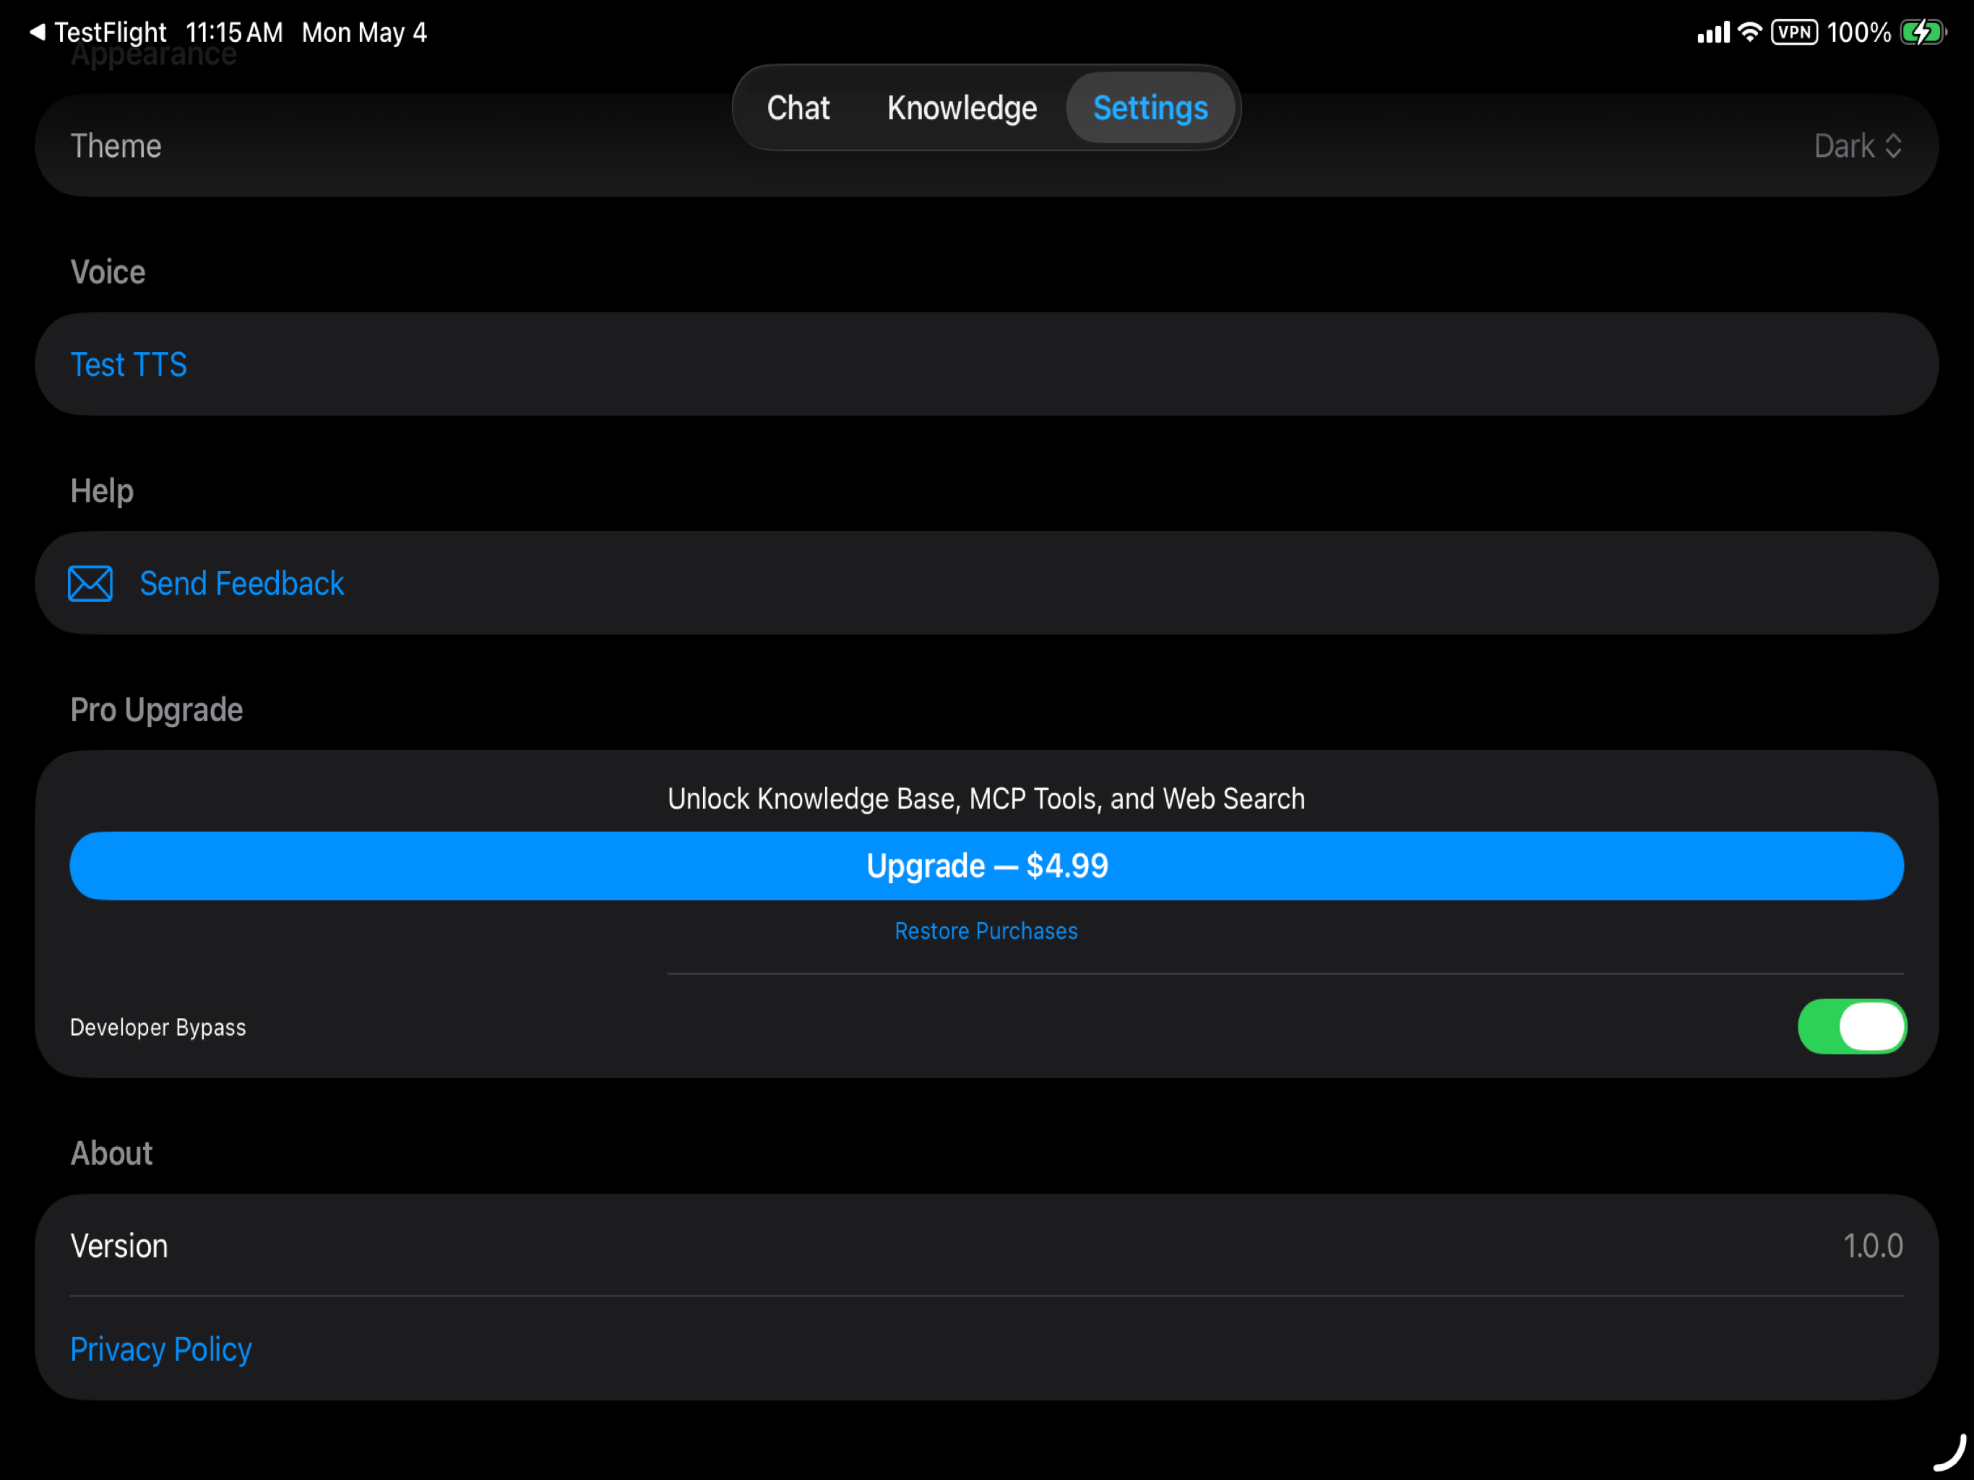Tap 'Unlock Knowledge Base, MCP Tools' description
The height and width of the screenshot is (1480, 1974).
[x=986, y=798]
